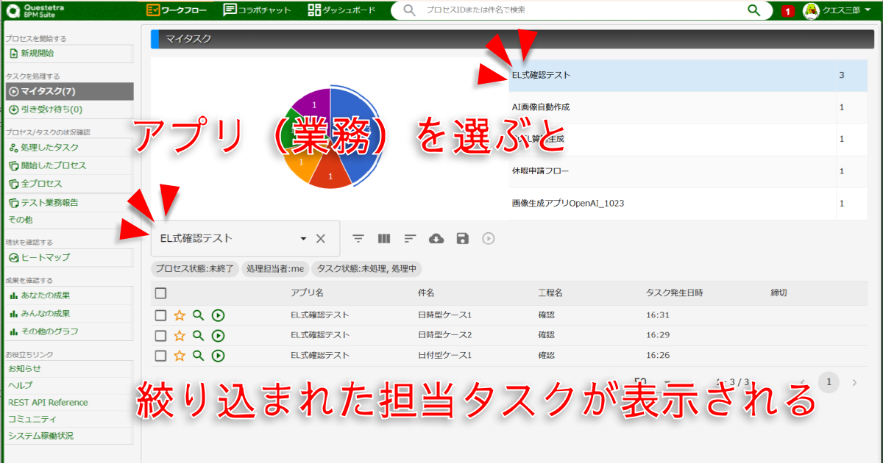Screen dimensions: 883x463
Task: Select 画像生成アプリOpenAI_1023 row
Action: [688, 203]
